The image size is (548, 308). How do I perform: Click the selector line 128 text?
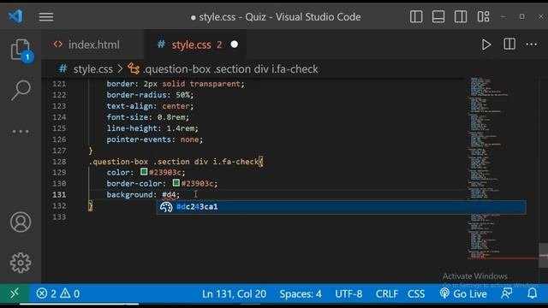click(x=176, y=162)
